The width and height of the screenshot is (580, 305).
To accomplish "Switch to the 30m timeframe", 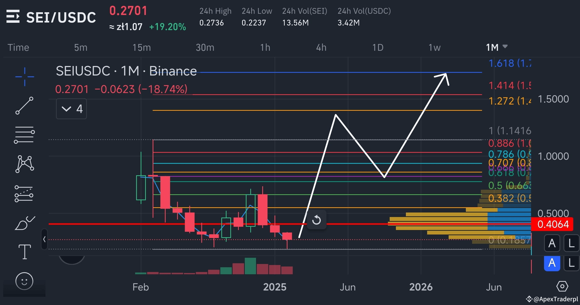I will (x=205, y=47).
